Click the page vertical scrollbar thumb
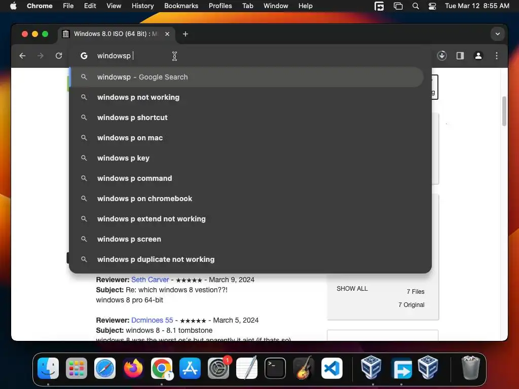Image resolution: width=519 pixels, height=389 pixels. tap(504, 111)
